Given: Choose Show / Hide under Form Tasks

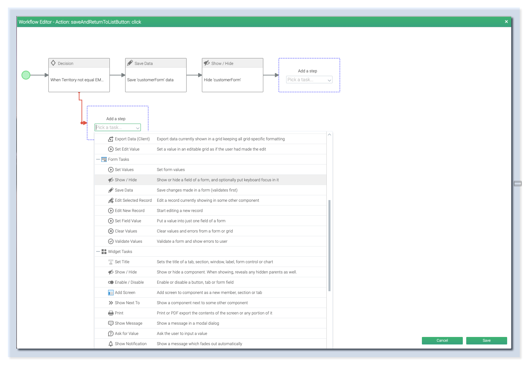Looking at the screenshot, I should 126,180.
